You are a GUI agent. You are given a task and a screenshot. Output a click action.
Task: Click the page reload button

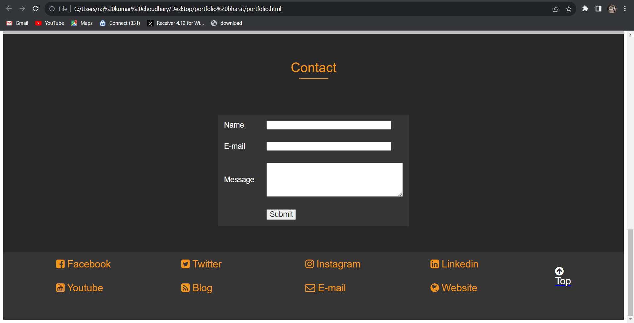[36, 9]
